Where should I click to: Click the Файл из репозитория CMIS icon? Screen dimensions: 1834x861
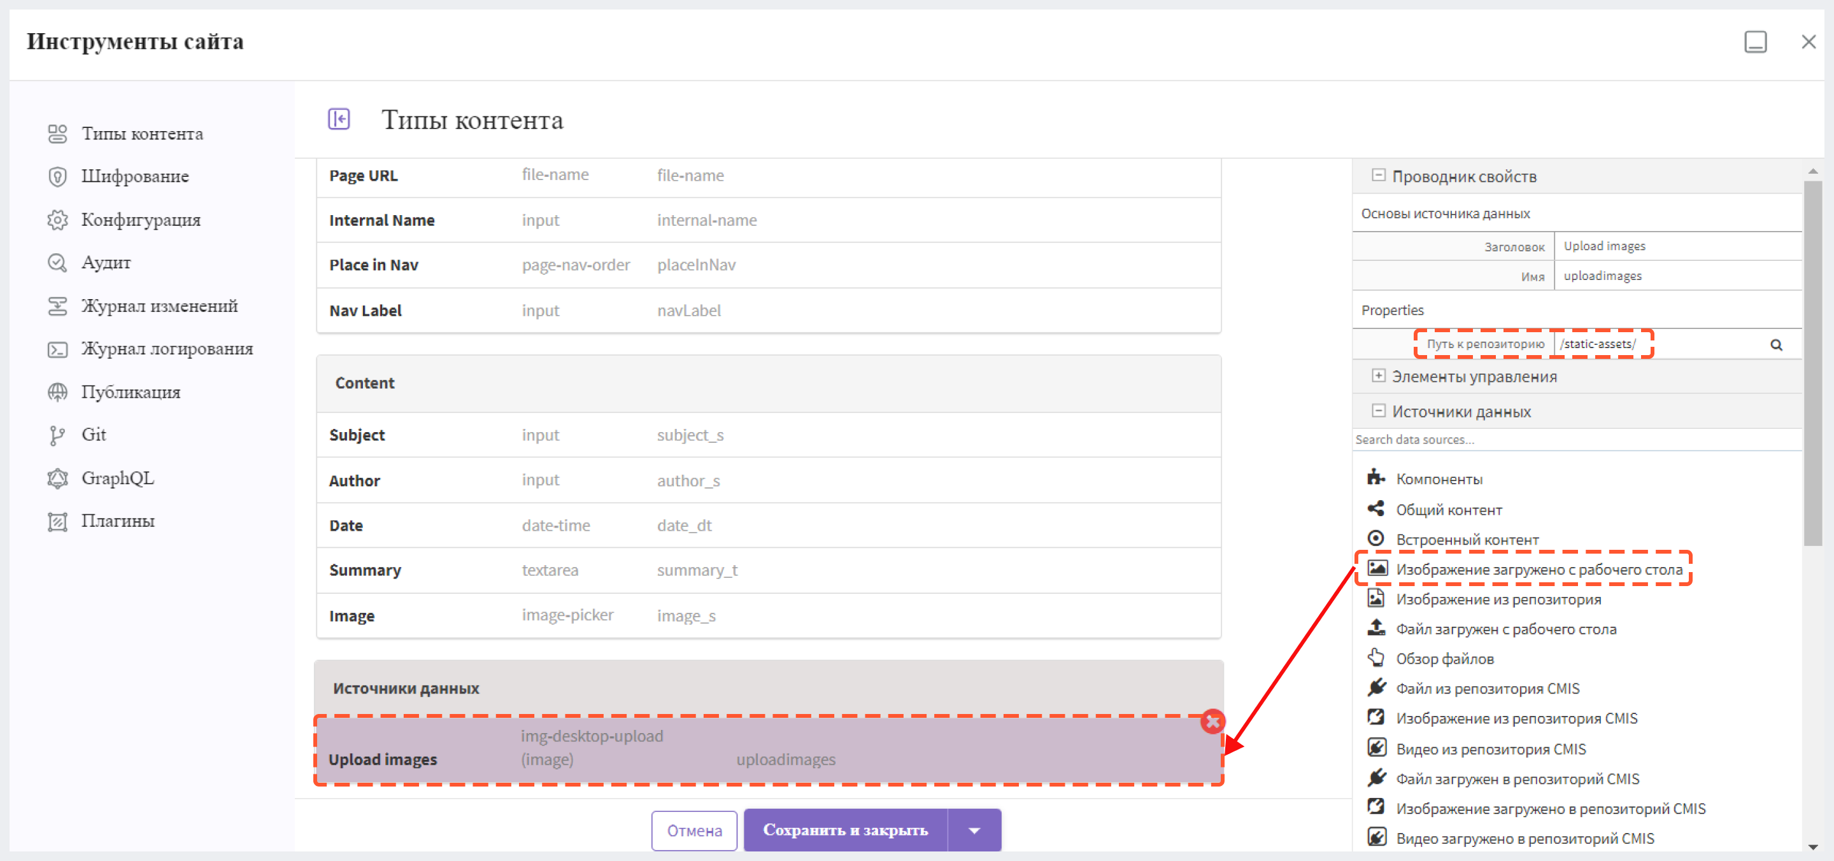(x=1376, y=687)
